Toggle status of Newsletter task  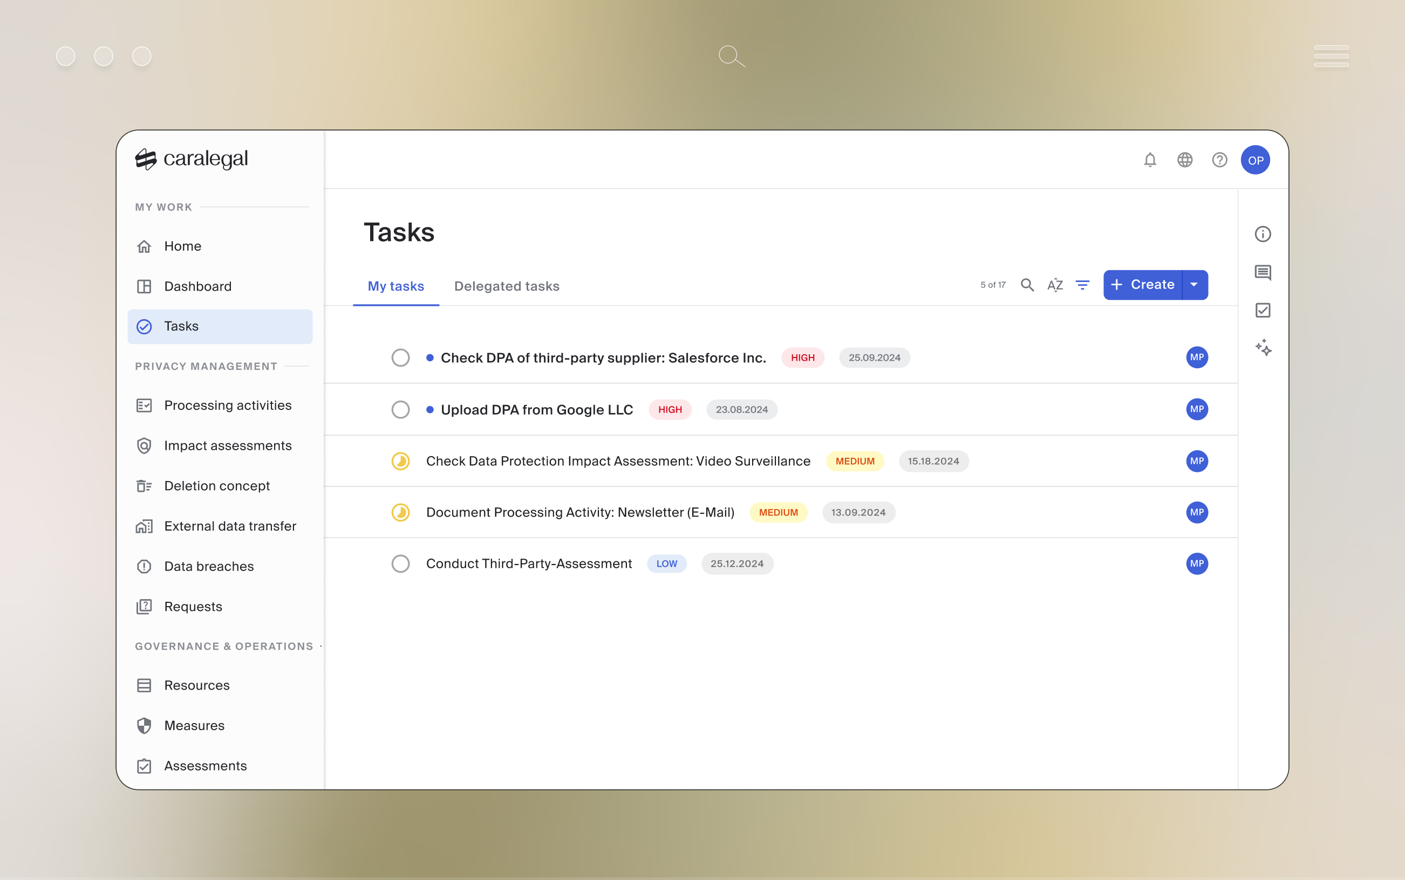coord(400,512)
